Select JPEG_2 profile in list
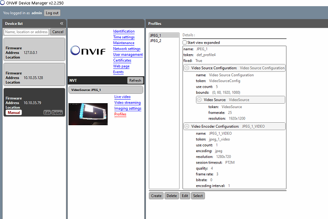The image size is (328, 219). tap(164, 41)
